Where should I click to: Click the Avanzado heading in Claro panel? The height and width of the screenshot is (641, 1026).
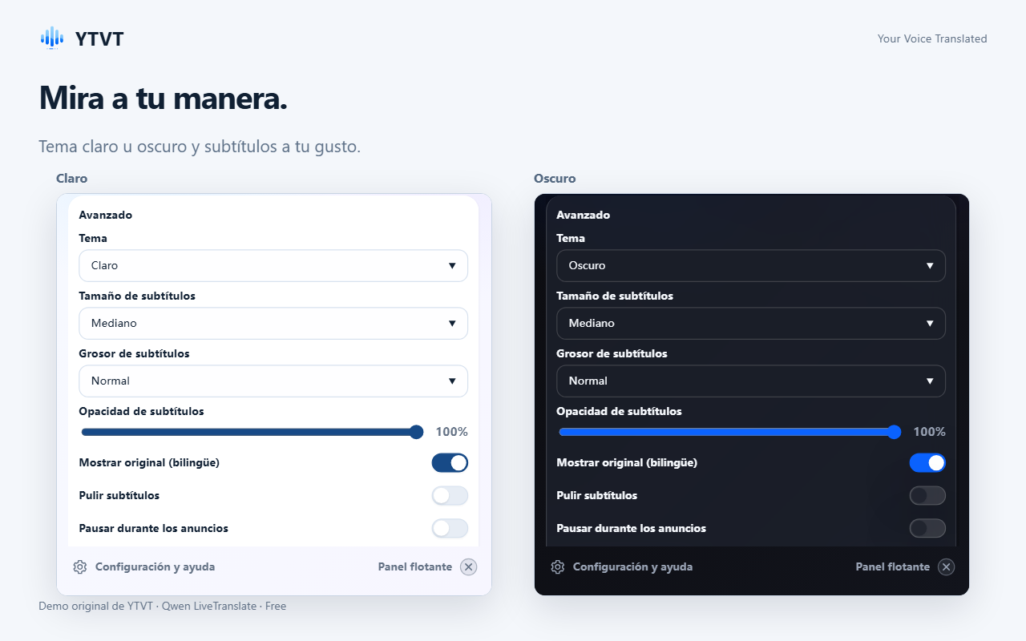[106, 215]
